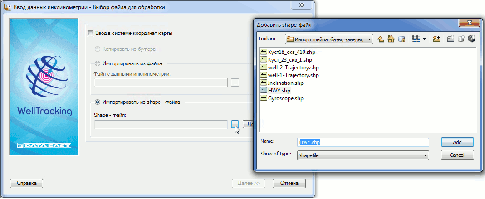Expand the Look in folder dropdown
This screenshot has width=485, height=199.
(x=370, y=39)
